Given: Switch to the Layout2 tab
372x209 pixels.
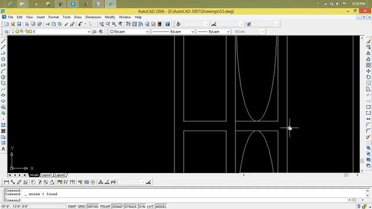Looking at the screenshot, I should (x=60, y=175).
